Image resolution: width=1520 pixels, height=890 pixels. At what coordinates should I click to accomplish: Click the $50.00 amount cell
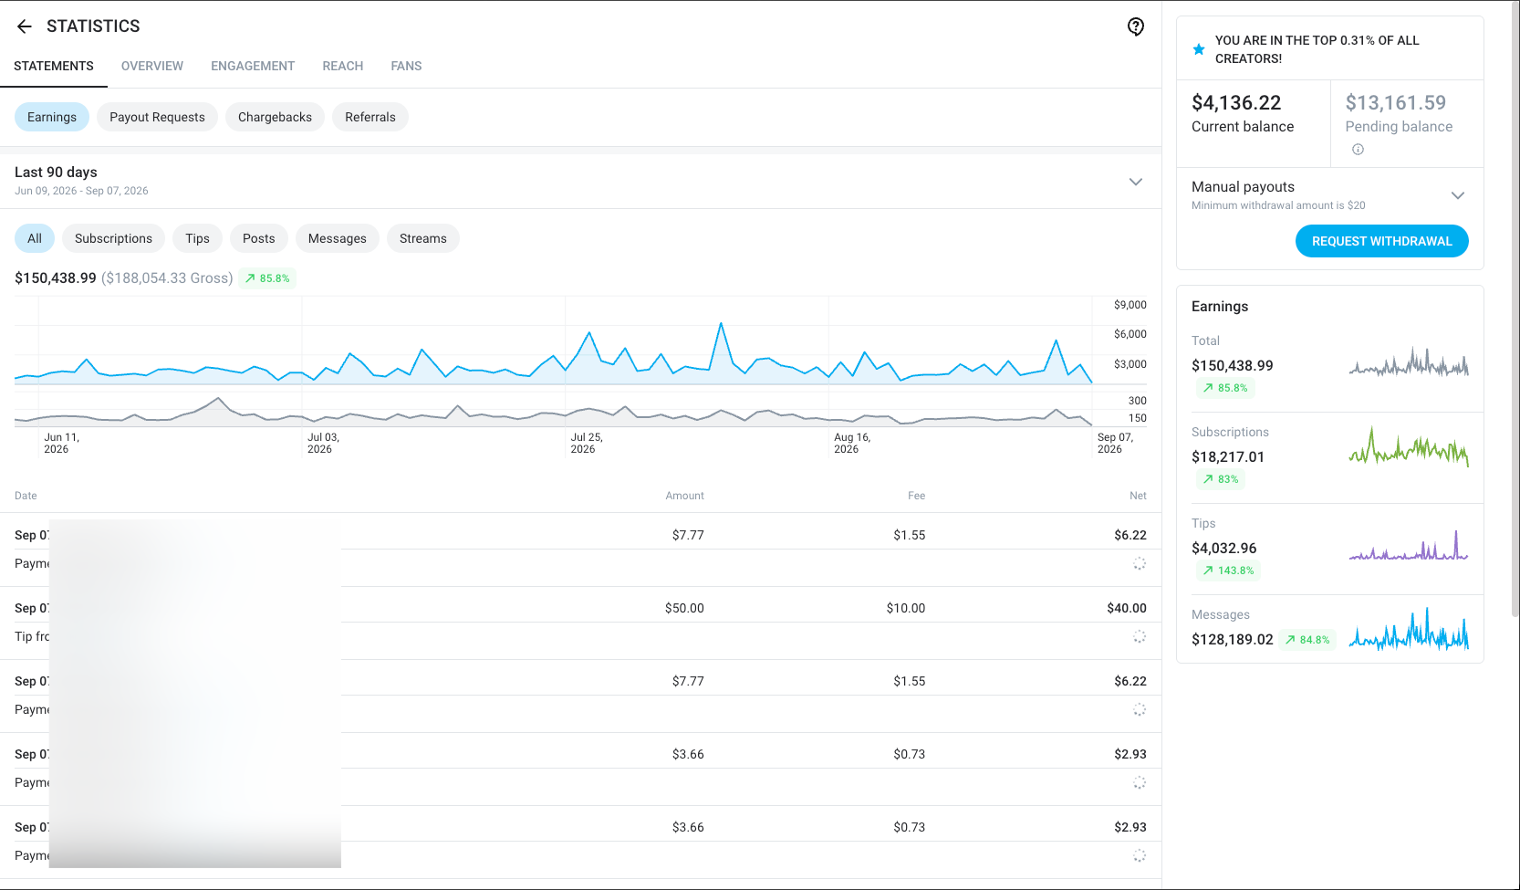[x=684, y=608]
